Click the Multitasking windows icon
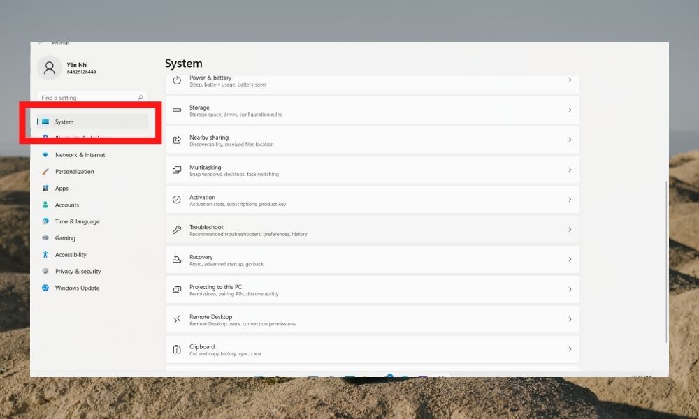The width and height of the screenshot is (699, 419). click(176, 170)
